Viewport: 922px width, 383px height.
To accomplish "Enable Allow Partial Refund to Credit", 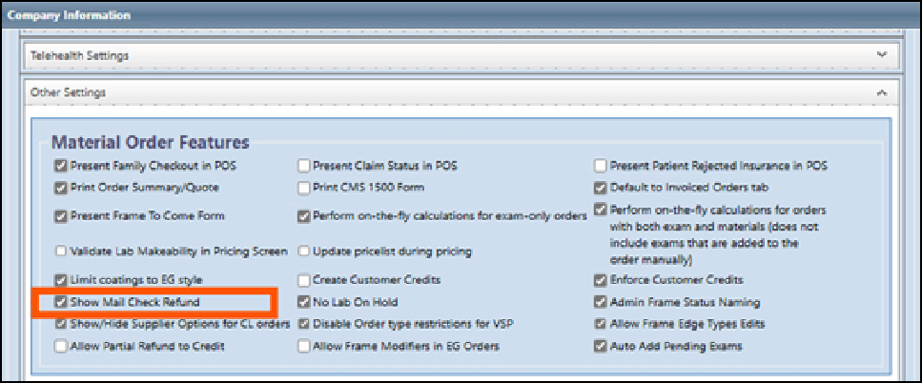I will [62, 347].
